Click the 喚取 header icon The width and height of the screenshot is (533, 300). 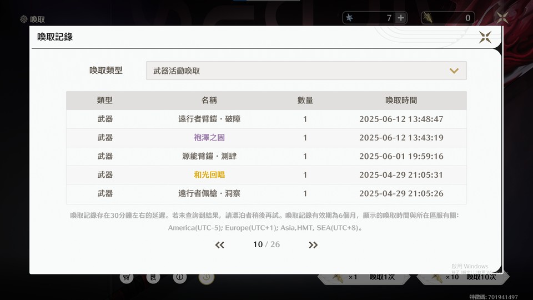(24, 19)
